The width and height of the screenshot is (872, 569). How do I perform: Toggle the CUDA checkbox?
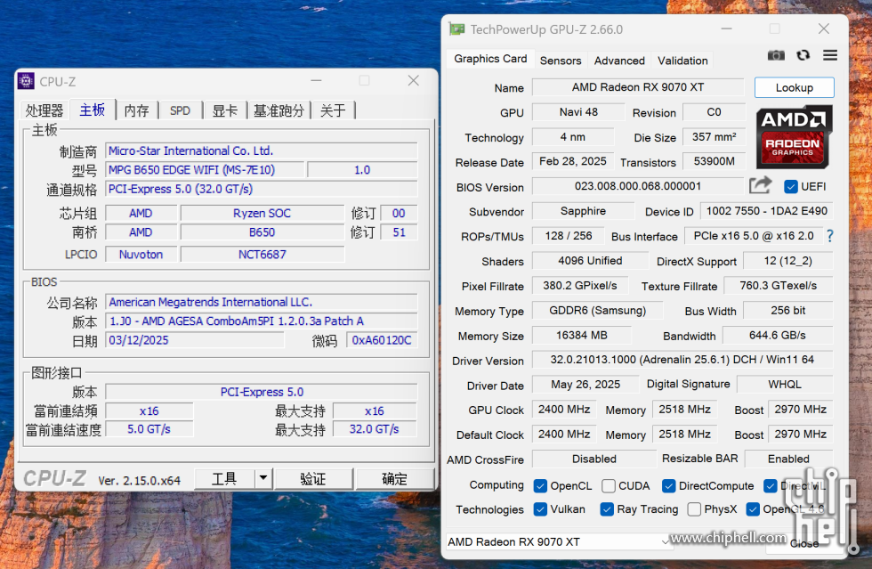point(609,486)
